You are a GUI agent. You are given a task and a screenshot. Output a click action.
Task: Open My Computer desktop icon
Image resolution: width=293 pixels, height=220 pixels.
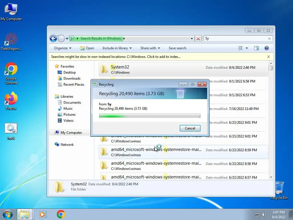[11, 12]
